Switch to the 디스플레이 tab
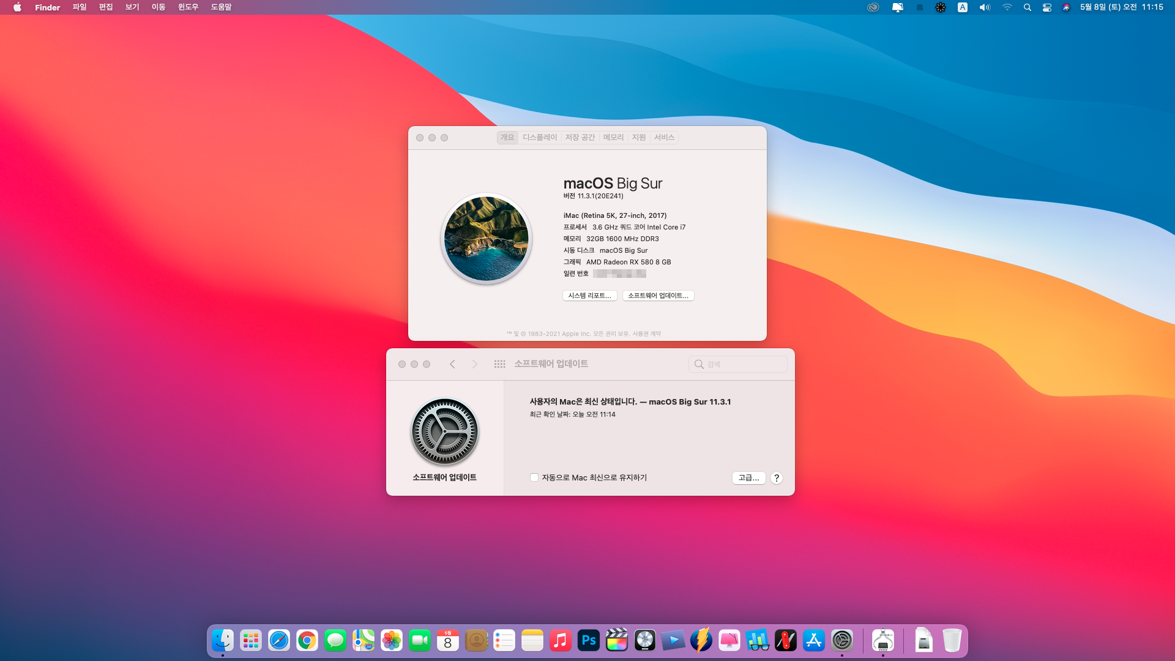Screen dimensions: 1175x661 coord(540,138)
